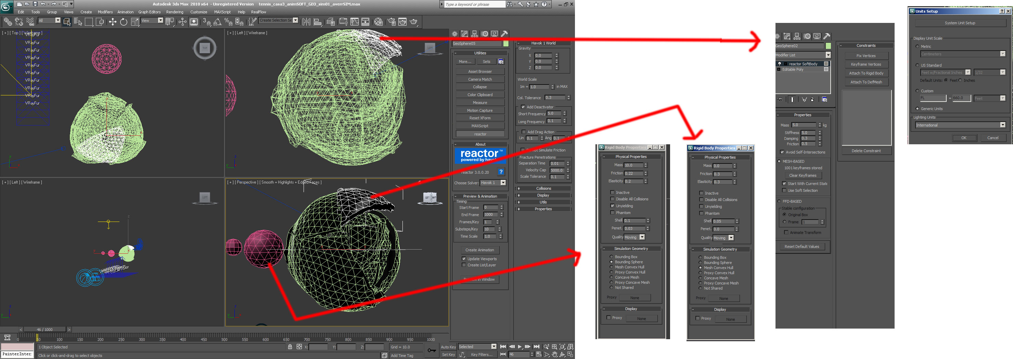Image resolution: width=1013 pixels, height=359 pixels.
Task: Toggle the 3D Snaps tool
Action: click(x=207, y=22)
